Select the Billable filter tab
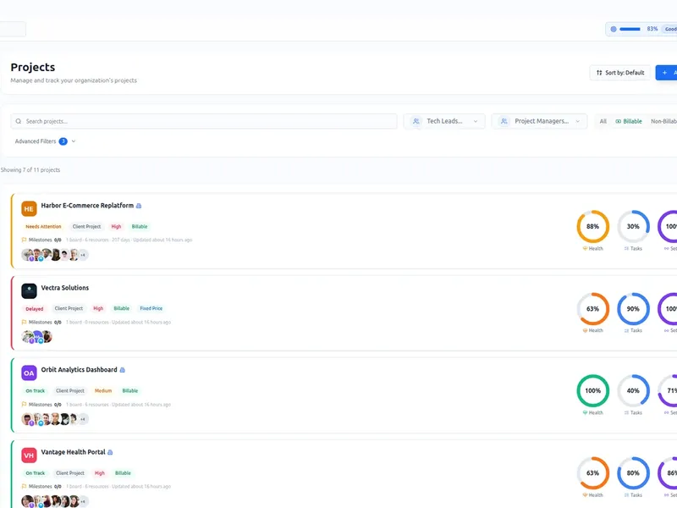 pyautogui.click(x=629, y=121)
